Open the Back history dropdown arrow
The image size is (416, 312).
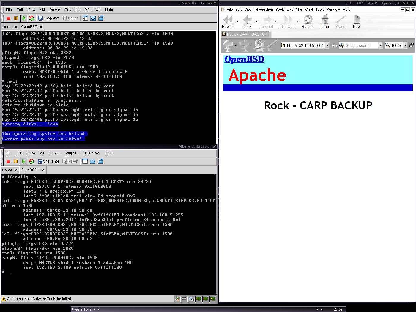(256, 21)
